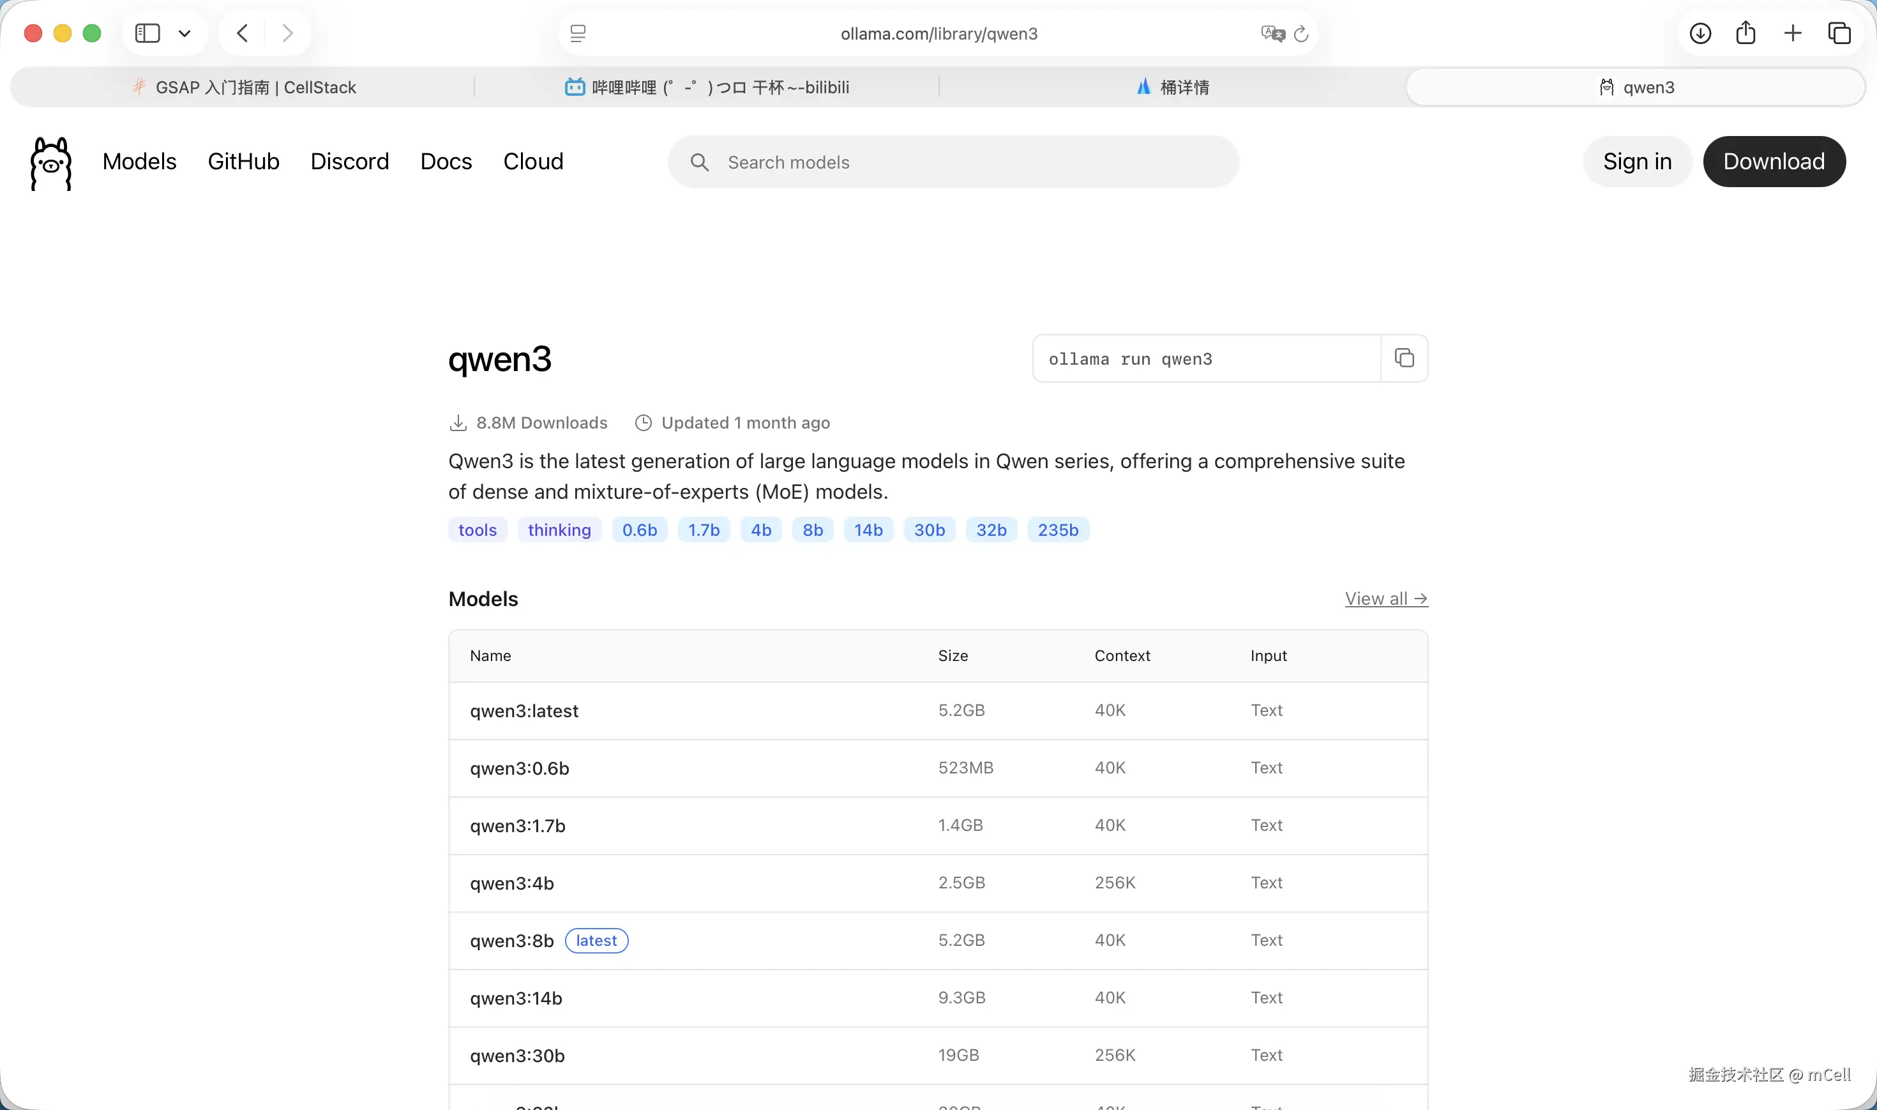Image resolution: width=1877 pixels, height=1110 pixels.
Task: Go back with the back arrow
Action: click(x=242, y=33)
